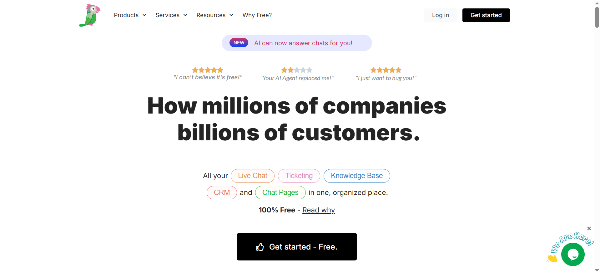Follow the 'Read why' link
Screen dimensions: 600x272
[x=319, y=210]
